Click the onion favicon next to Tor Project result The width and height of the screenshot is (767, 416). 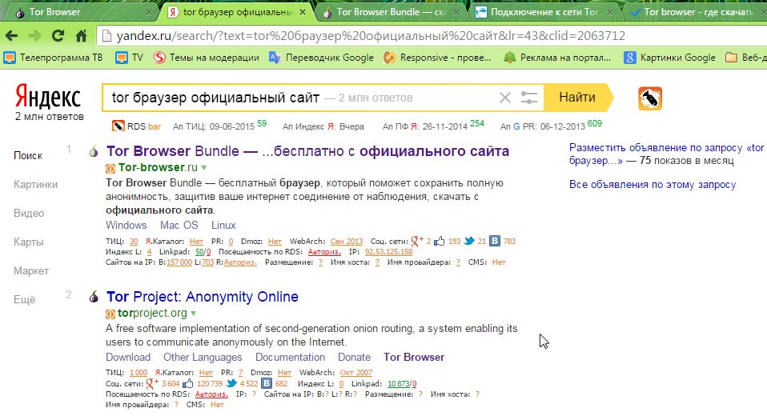(94, 296)
